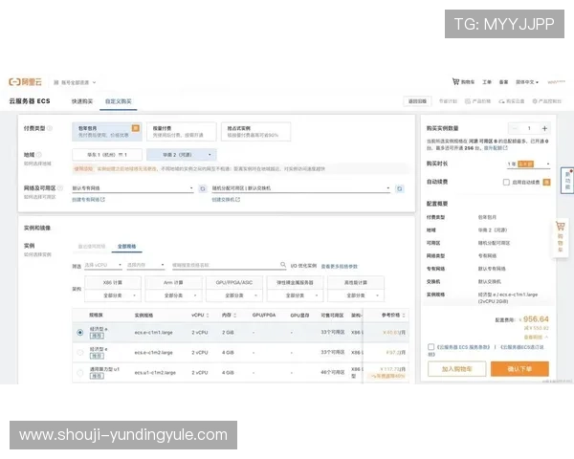Open the 创建交换机 link
Viewport: 574px width, 459px height.
[226, 200]
